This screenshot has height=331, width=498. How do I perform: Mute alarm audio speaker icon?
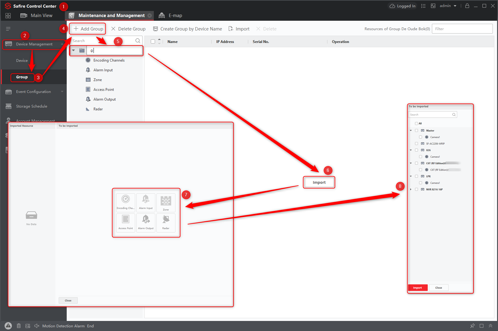37,326
